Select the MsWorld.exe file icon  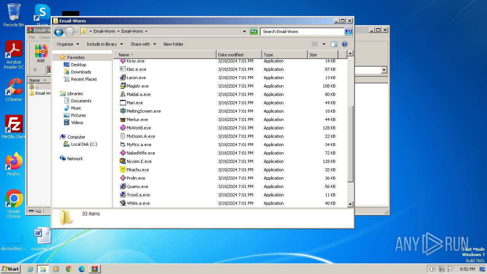point(123,128)
